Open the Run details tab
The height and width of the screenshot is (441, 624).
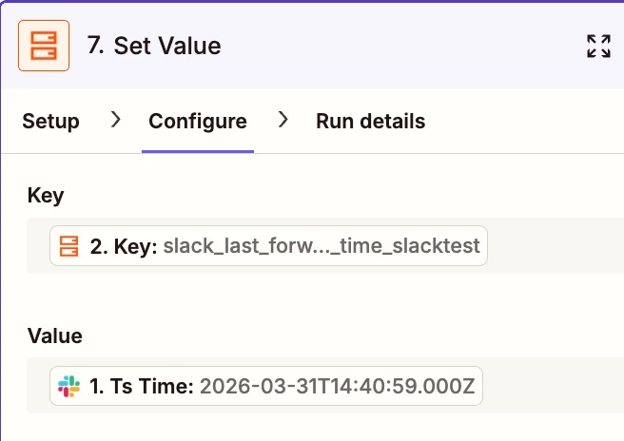click(370, 122)
